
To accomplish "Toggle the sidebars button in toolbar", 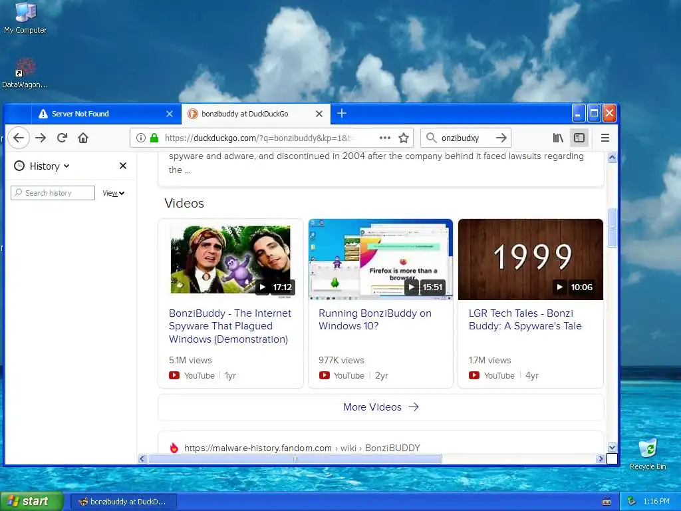I will [579, 138].
